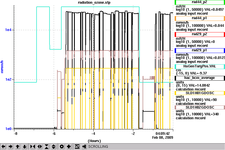225x150 pixels.
Task: Click the SCROLLING status label
Action: pos(98,147)
